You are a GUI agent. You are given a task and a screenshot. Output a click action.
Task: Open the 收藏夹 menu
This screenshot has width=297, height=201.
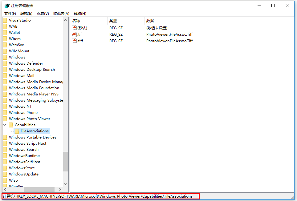coord(61,13)
